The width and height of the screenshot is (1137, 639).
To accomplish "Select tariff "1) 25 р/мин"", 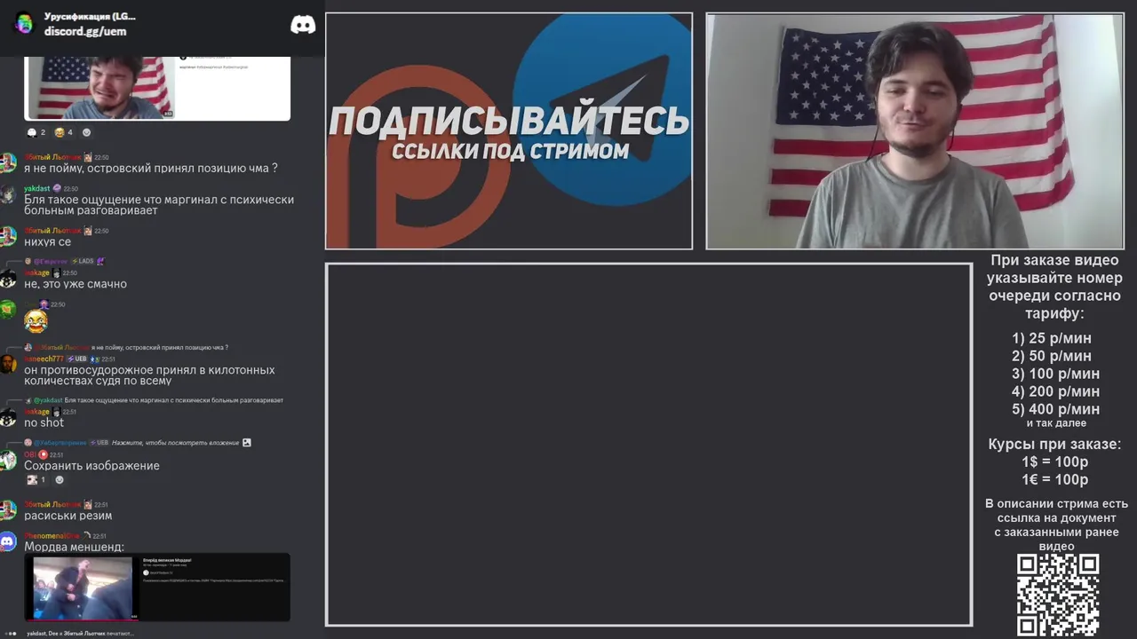I will tap(1052, 338).
